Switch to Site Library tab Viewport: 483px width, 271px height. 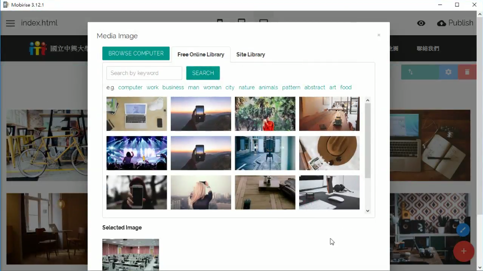250,54
